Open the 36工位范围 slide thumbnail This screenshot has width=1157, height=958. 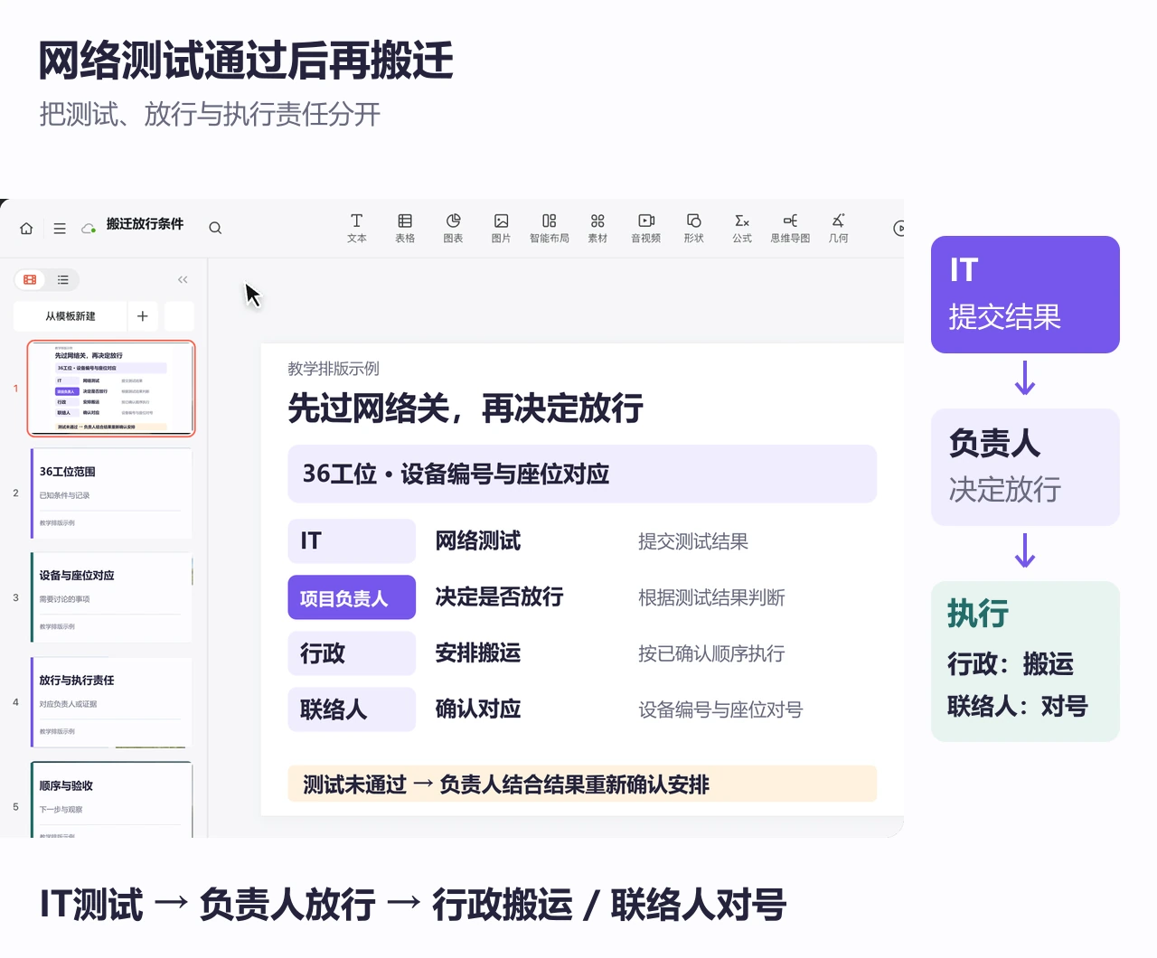coord(111,493)
